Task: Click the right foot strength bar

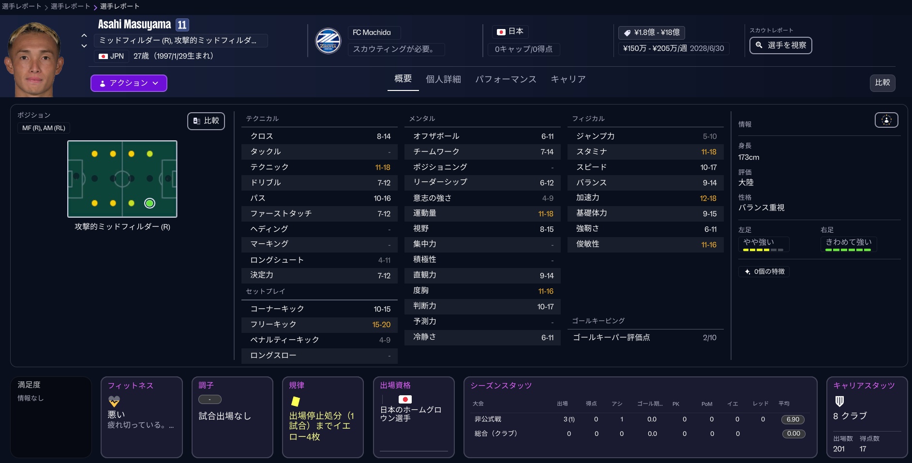Action: click(x=848, y=250)
